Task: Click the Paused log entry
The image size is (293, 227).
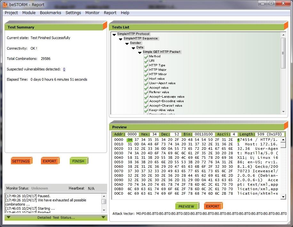Action: [28, 196]
